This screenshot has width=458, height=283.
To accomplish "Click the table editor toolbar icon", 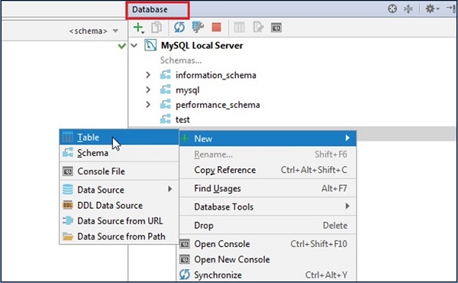I will pyautogui.click(x=239, y=28).
